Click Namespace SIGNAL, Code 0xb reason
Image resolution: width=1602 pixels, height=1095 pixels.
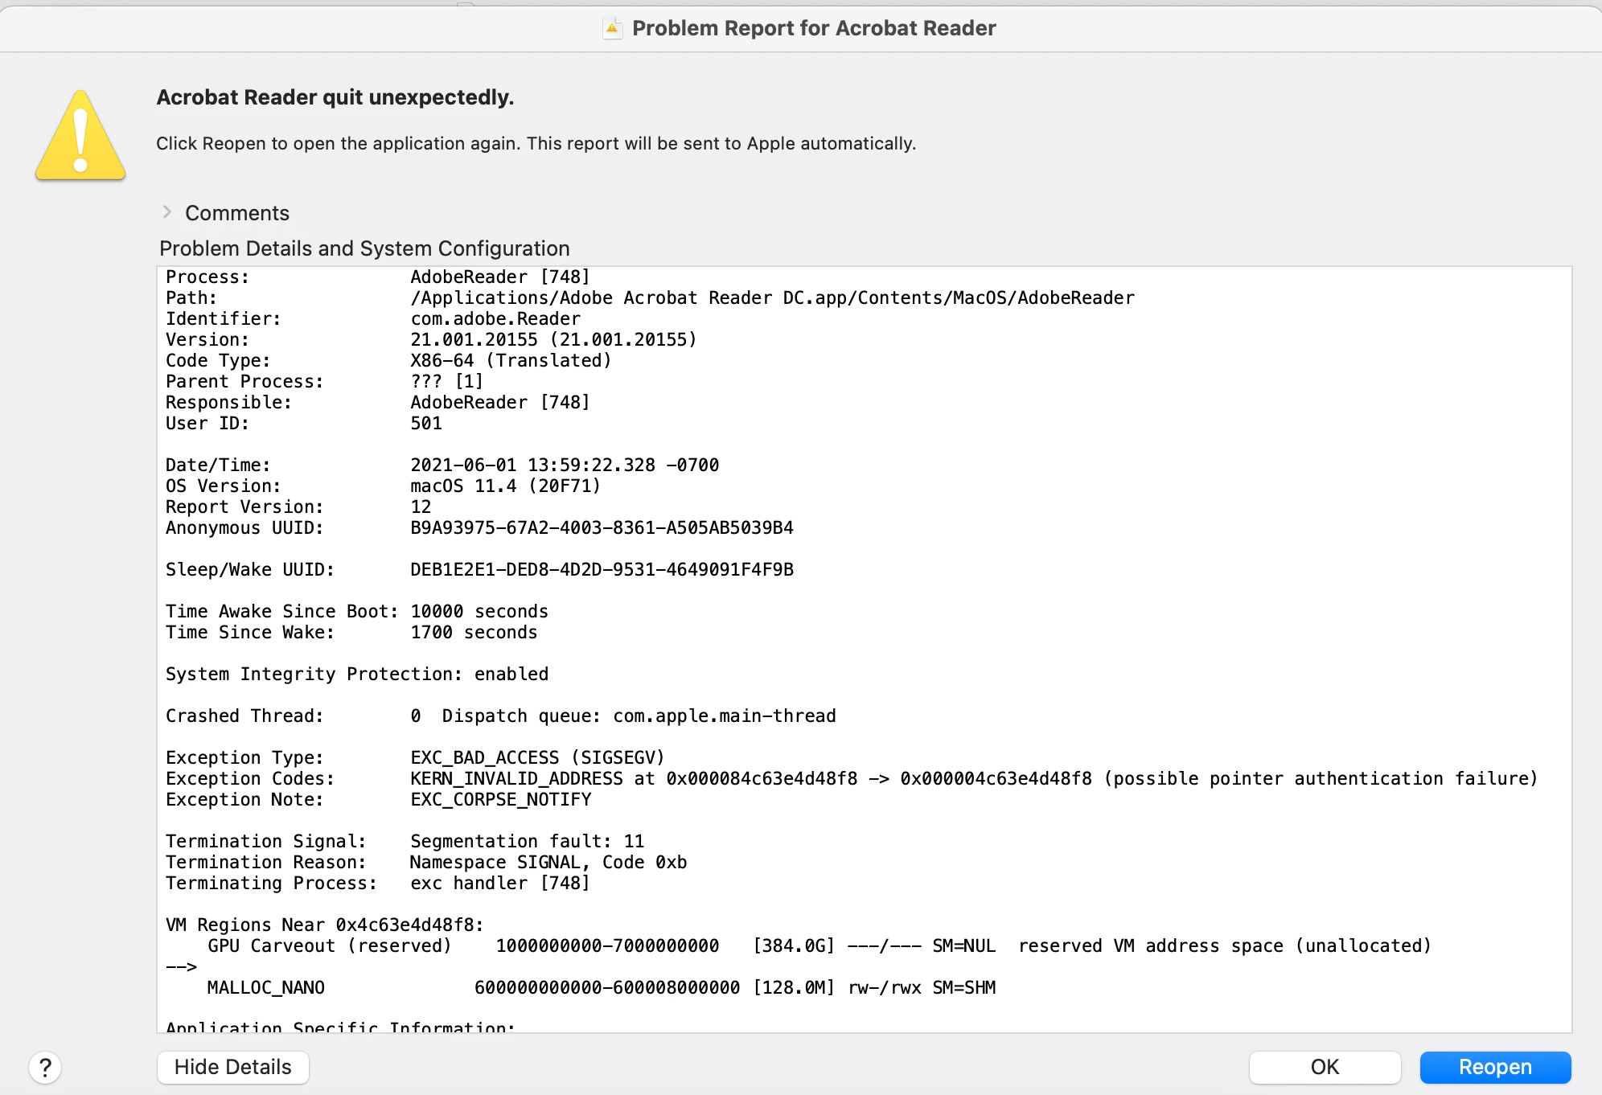[x=548, y=863]
